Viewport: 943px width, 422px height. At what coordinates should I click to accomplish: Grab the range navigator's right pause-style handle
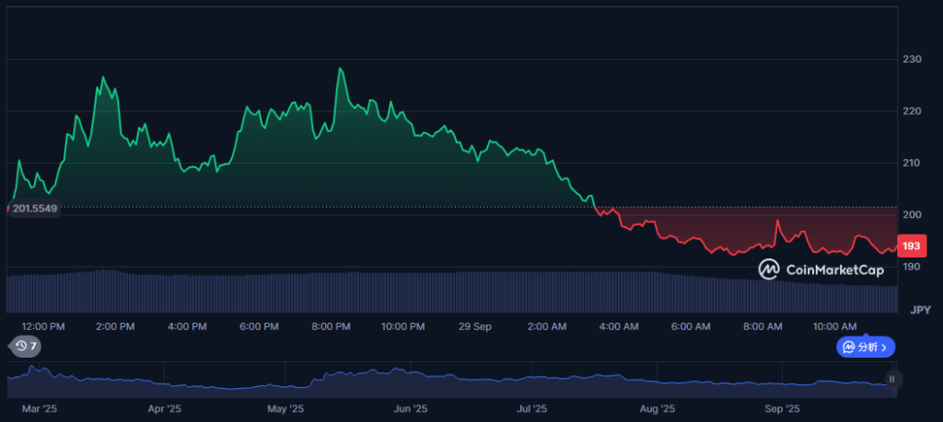[x=891, y=379]
